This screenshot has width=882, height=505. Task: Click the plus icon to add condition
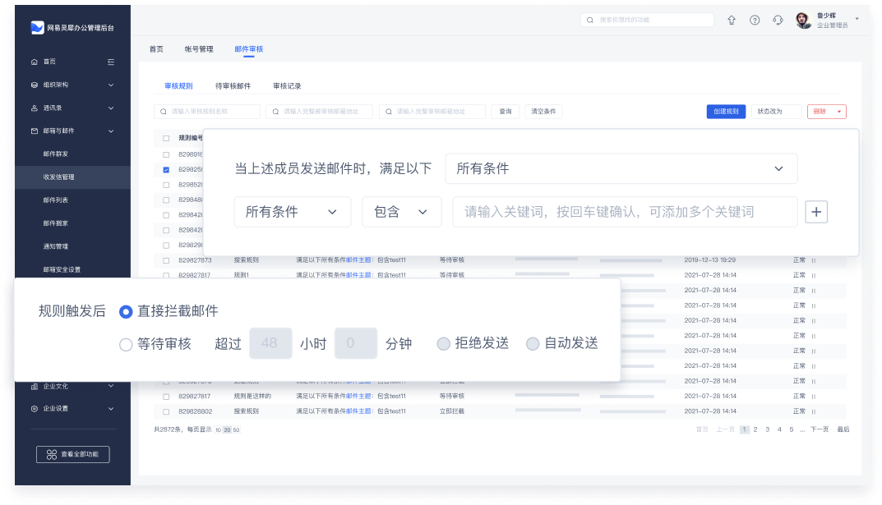coord(815,212)
